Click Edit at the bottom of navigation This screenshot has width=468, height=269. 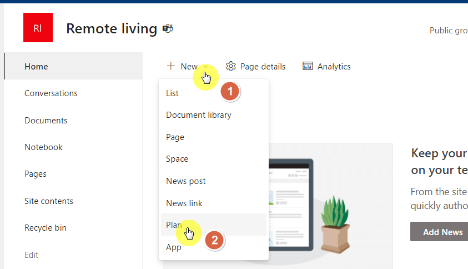(31, 255)
